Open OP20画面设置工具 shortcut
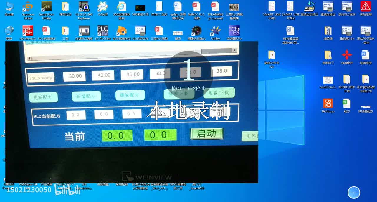The image size is (377, 202). (x=178, y=186)
